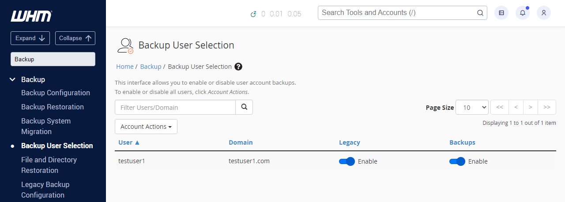Toggle Legacy backup for testuser1

pyautogui.click(x=347, y=161)
